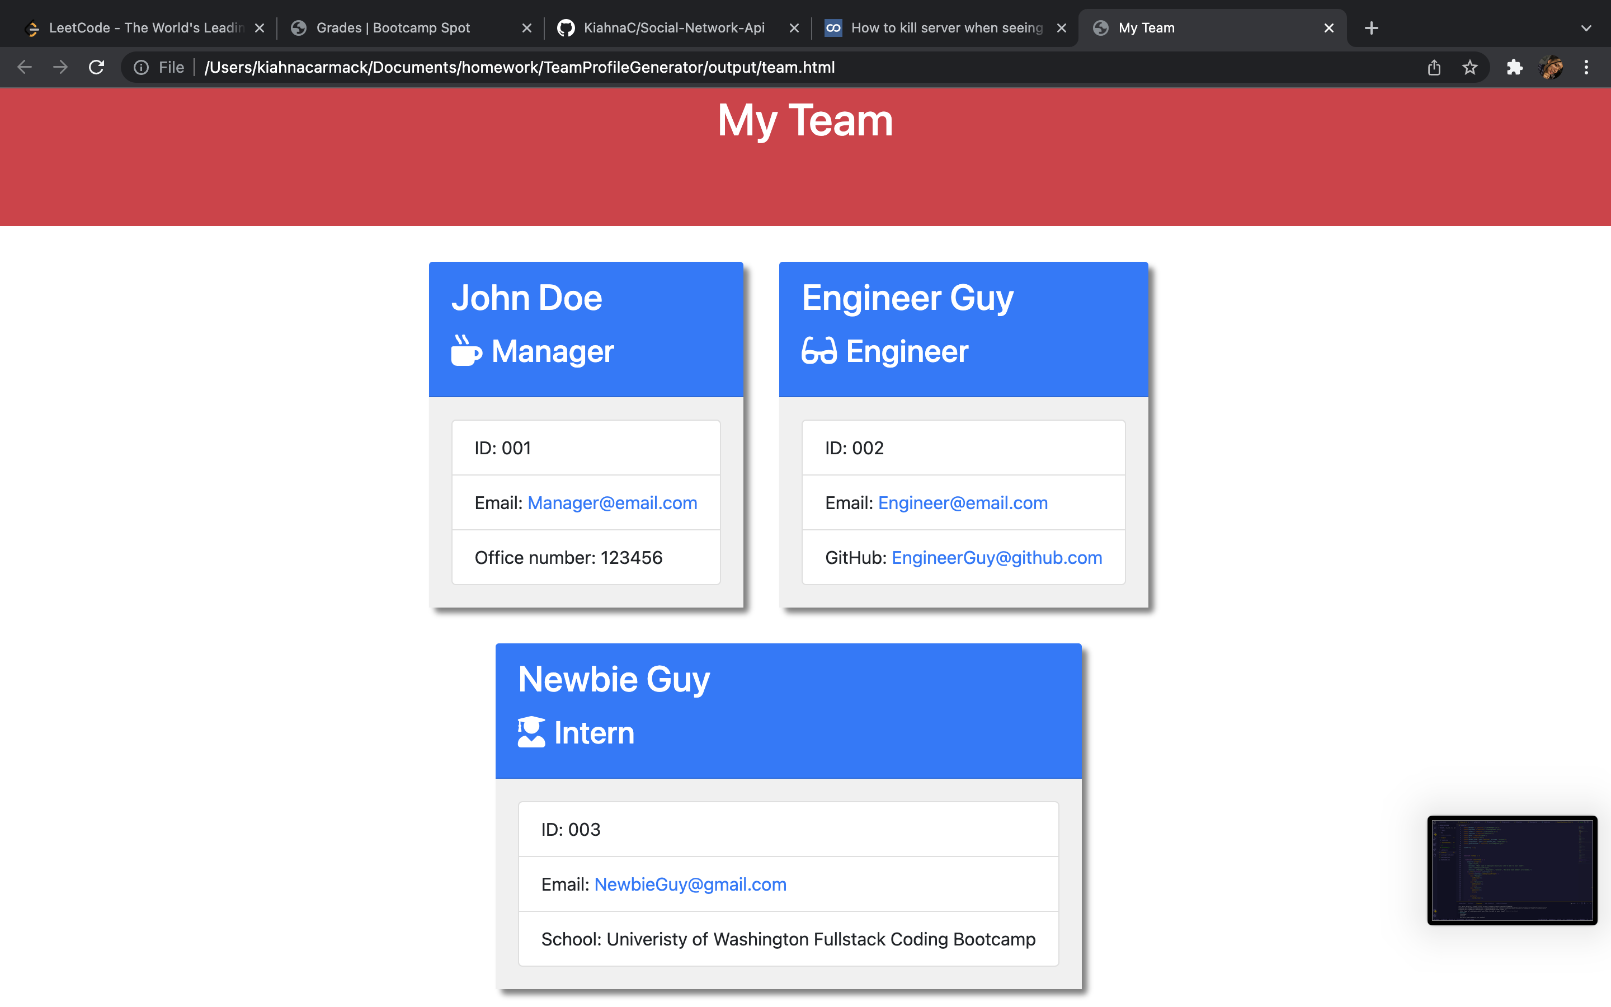Switch to the Grades | Bootcamp Spot tab

[x=393, y=27]
